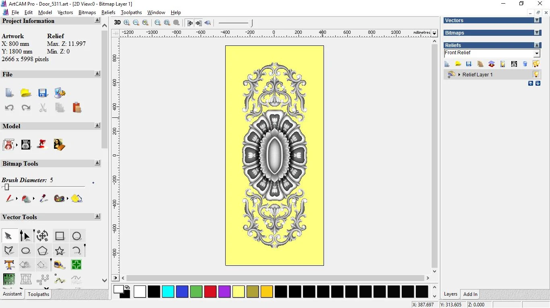550x308 pixels.
Task: Click the Zoom In magnifier icon
Action: (127, 23)
